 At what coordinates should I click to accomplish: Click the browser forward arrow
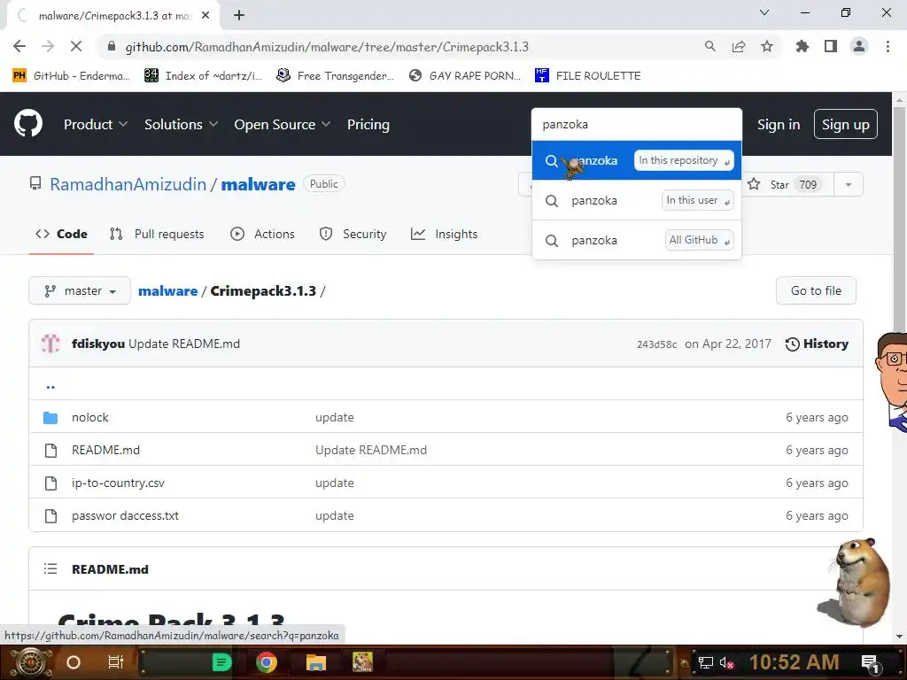pyautogui.click(x=48, y=47)
